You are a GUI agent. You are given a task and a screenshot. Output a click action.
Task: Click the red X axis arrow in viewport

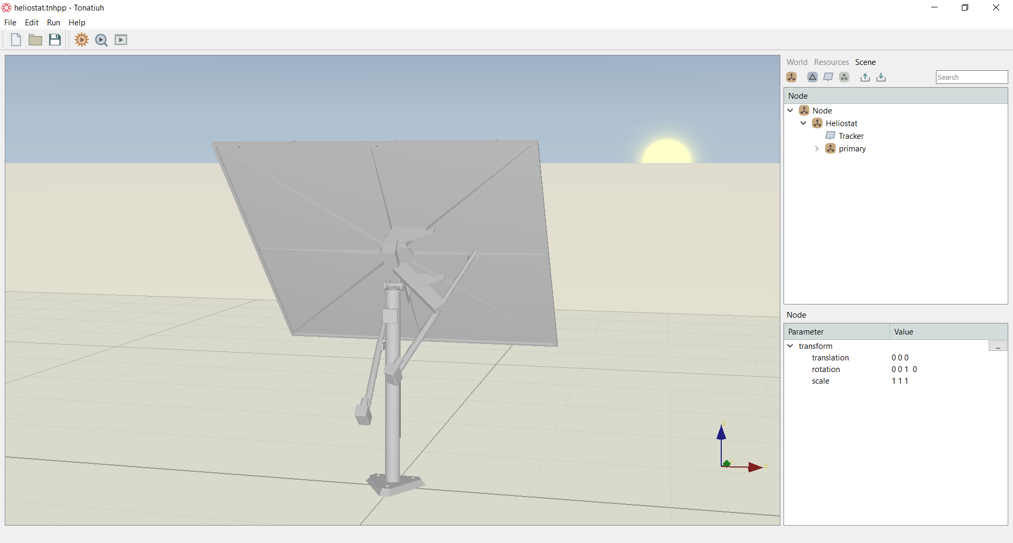(756, 467)
